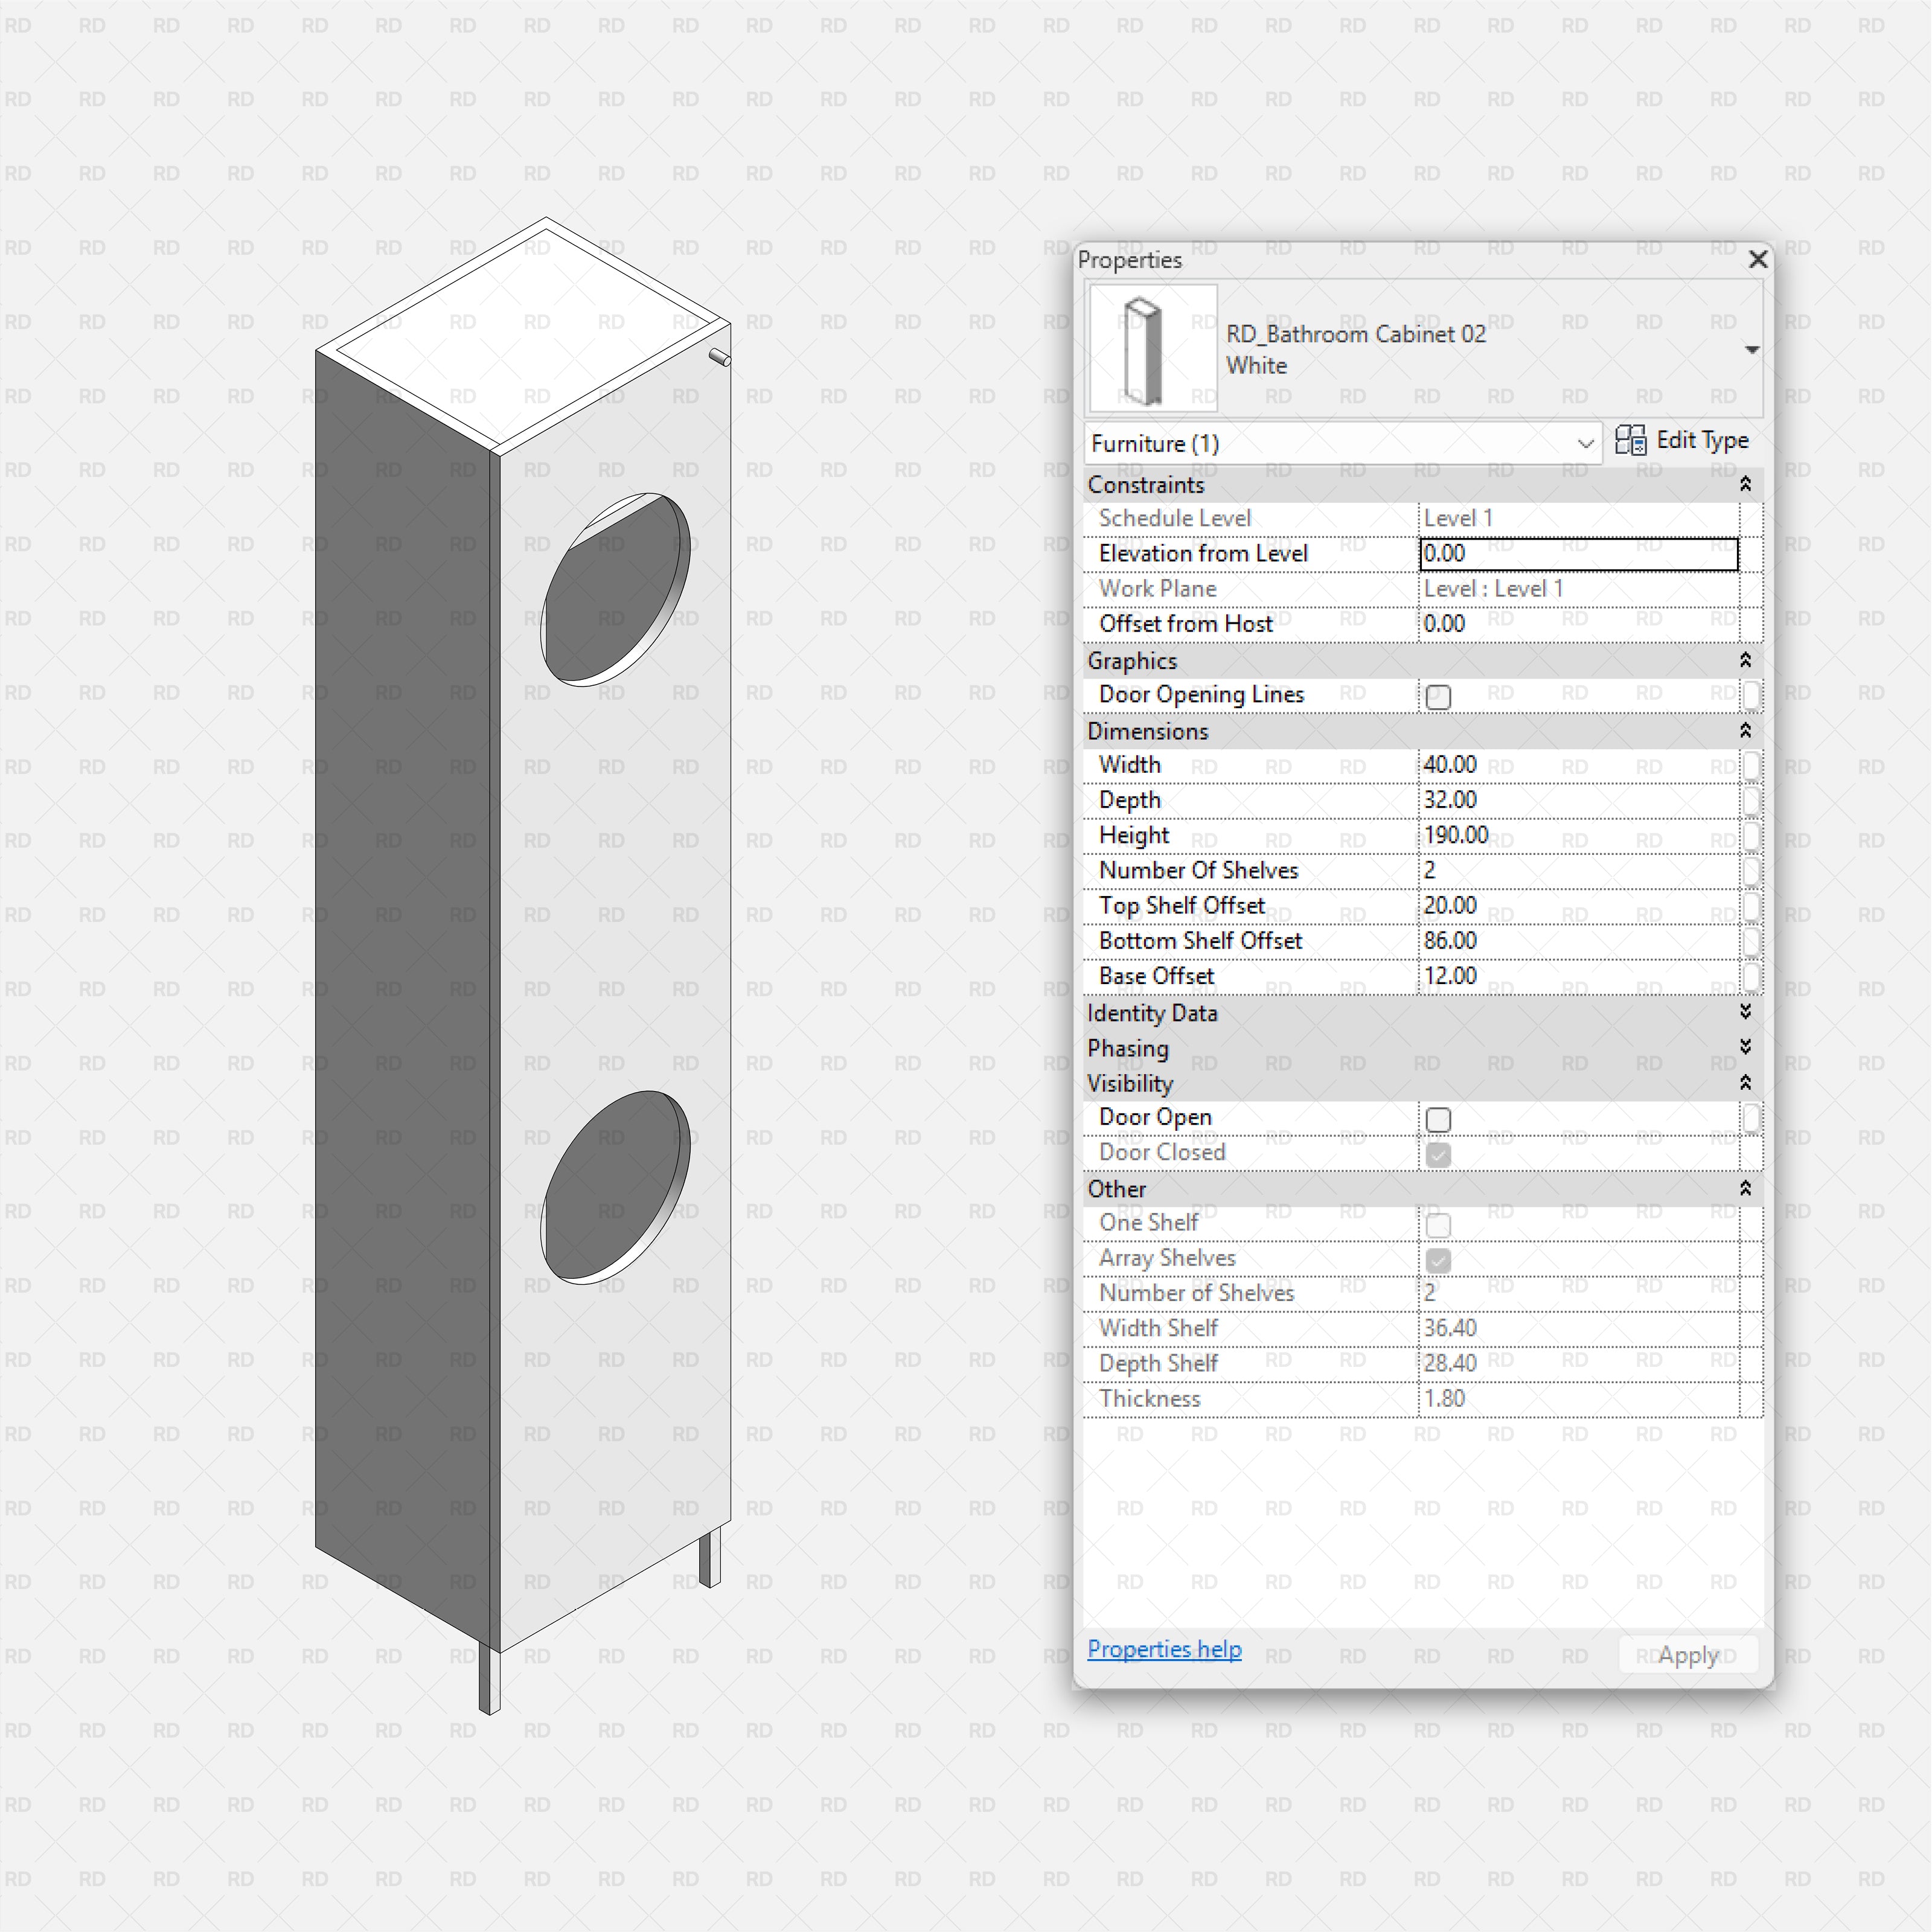The height and width of the screenshot is (1932, 1932).
Task: Enable the Door Open checkbox
Action: [1438, 1119]
